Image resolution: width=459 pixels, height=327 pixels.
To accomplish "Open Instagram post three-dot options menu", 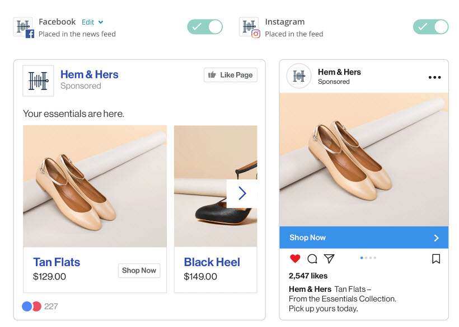I will [x=434, y=78].
